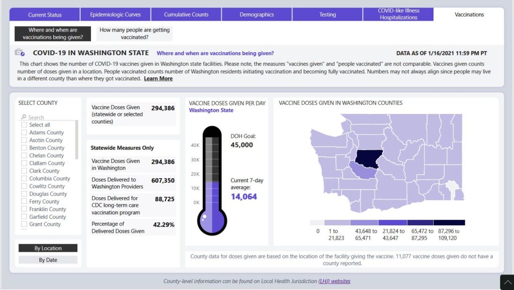The image size is (514, 290).
Task: Switch to the Testing tab
Action: [x=327, y=15]
